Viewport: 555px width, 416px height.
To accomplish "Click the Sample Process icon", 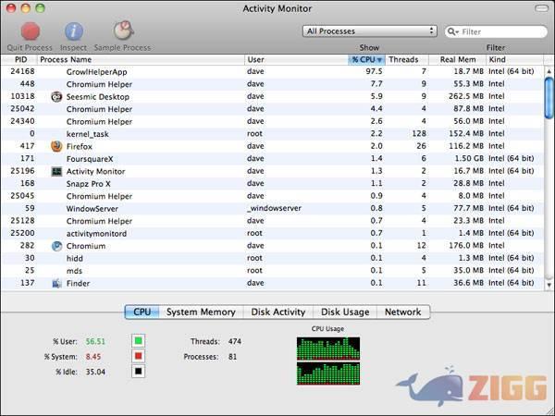I will click(123, 31).
